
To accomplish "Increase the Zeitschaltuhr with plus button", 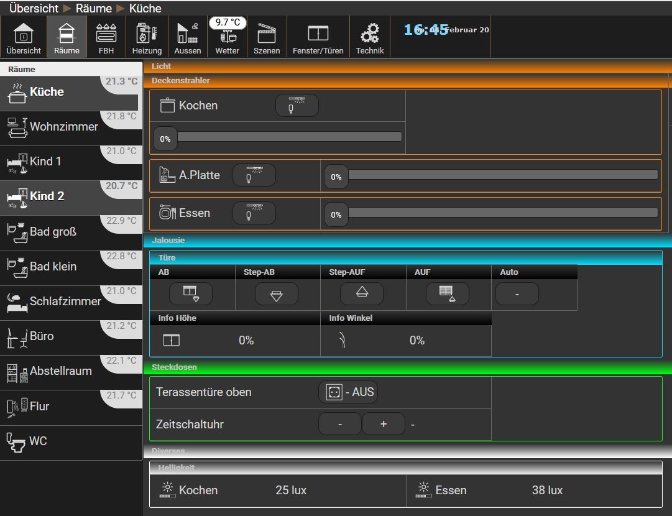I will click(x=383, y=424).
